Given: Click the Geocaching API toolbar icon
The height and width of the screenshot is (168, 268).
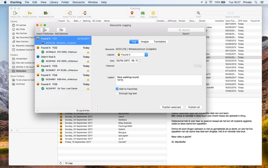Looking at the screenshot, I should pyautogui.click(x=46, y=13).
